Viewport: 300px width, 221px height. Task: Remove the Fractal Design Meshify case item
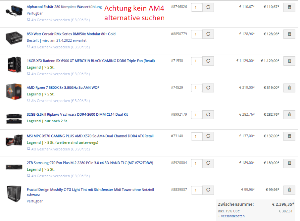click(289, 190)
